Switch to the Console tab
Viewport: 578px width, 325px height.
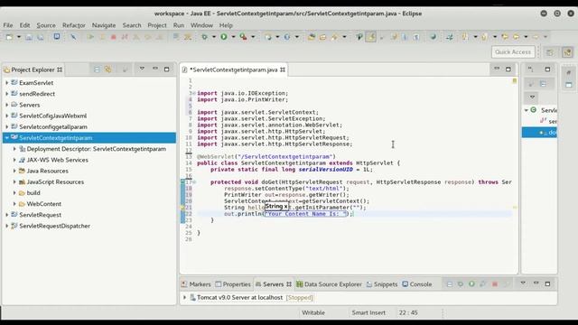pos(417,284)
